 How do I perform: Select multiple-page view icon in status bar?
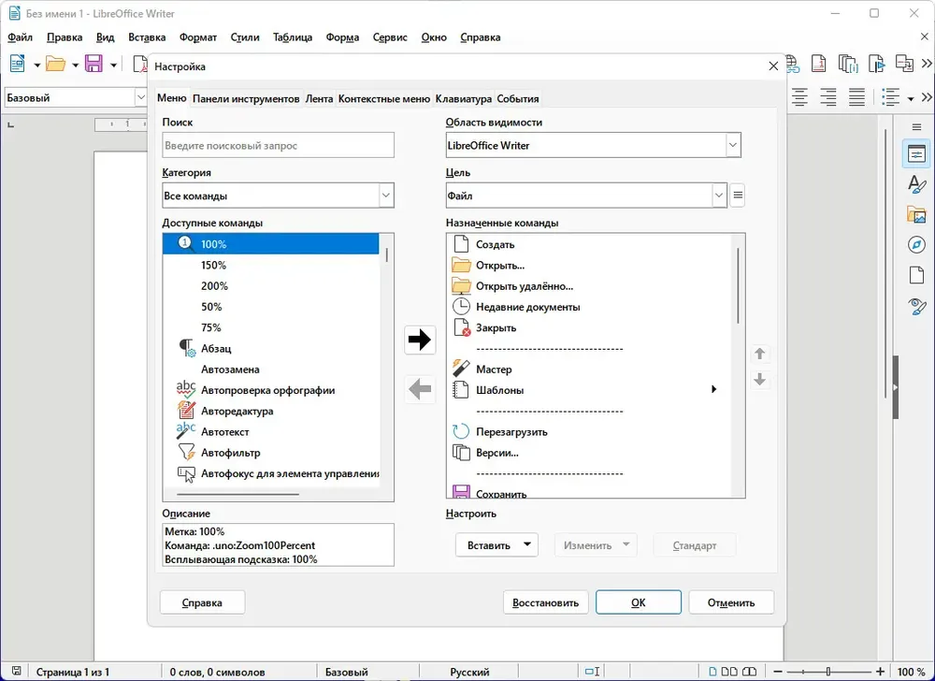pyautogui.click(x=729, y=672)
